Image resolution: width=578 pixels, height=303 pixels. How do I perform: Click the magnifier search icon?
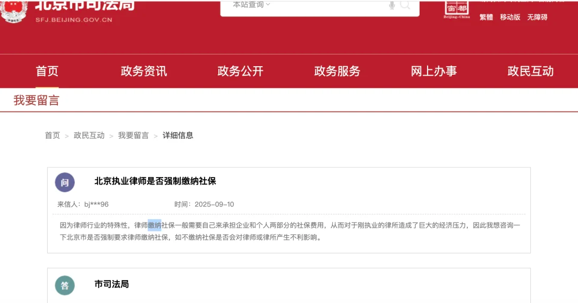click(x=405, y=5)
